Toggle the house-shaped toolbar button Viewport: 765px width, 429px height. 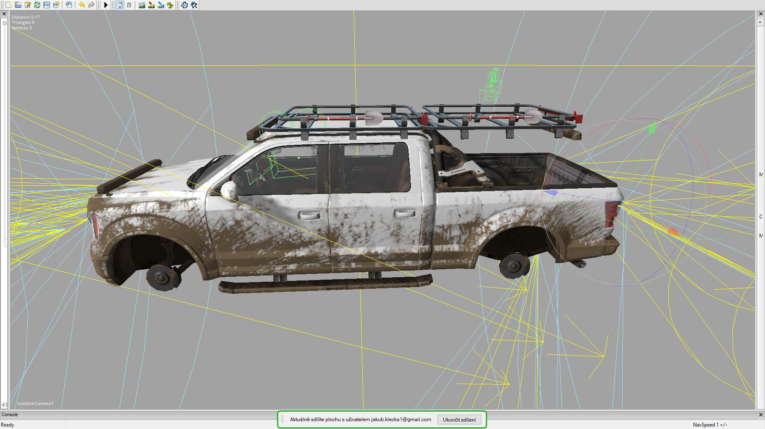[120, 5]
